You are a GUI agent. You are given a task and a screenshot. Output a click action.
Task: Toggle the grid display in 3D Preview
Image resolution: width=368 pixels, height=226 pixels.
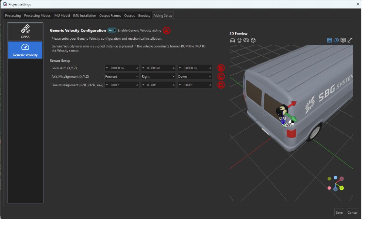tap(329, 40)
